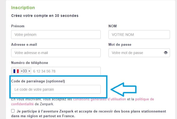Toggle password visibility eye icon
The image size is (177, 119).
pos(166,53)
